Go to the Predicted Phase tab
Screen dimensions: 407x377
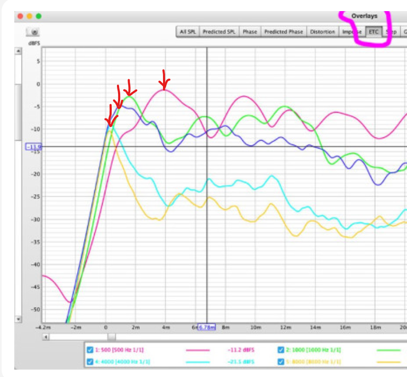[x=283, y=32]
